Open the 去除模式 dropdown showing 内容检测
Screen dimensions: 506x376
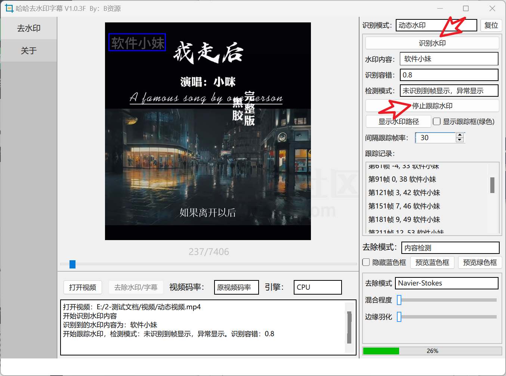tap(450, 248)
